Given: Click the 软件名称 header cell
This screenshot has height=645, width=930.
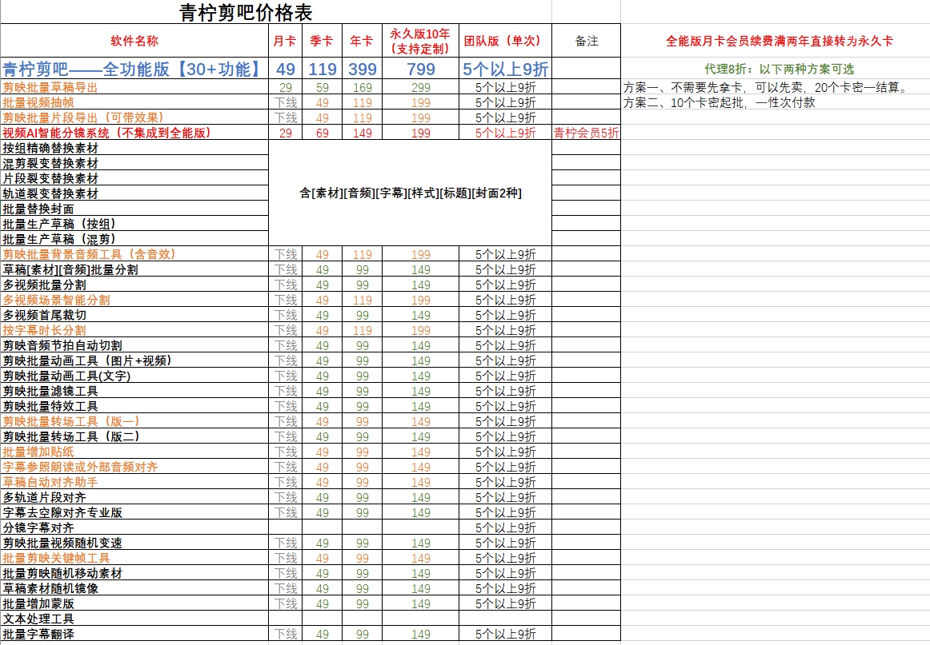Looking at the screenshot, I should click(134, 41).
